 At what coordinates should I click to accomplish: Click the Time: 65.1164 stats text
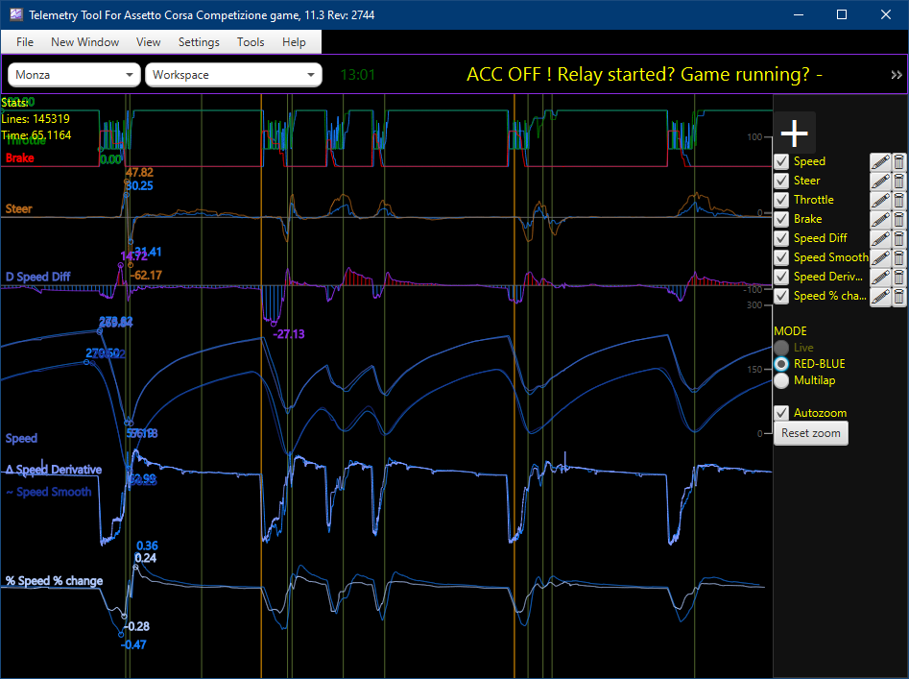(x=36, y=135)
